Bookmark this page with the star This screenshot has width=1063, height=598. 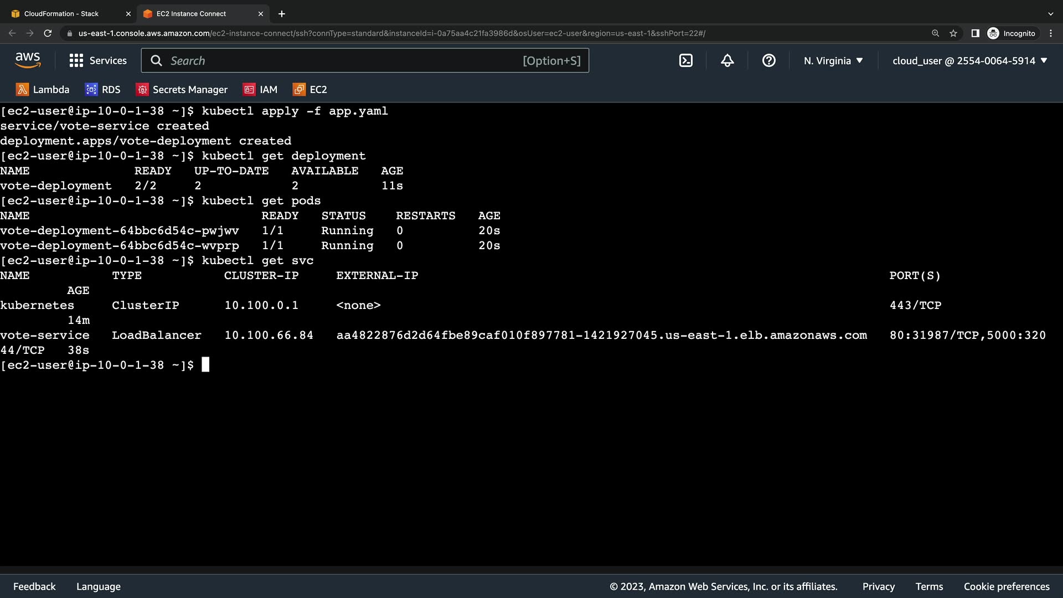(953, 33)
